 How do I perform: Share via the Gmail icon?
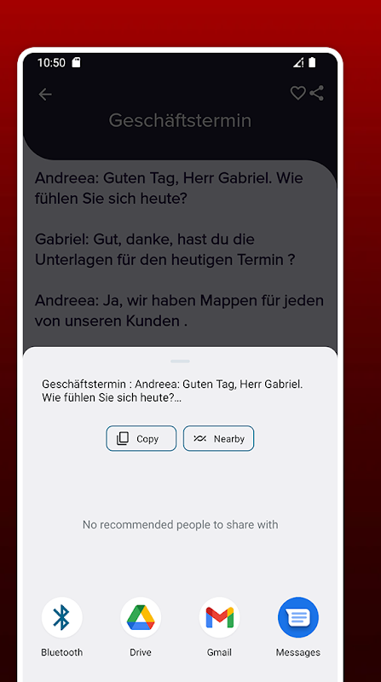pos(219,617)
